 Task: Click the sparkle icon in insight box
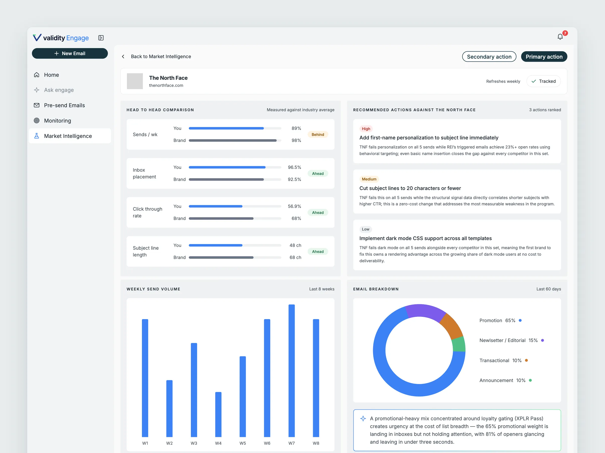point(363,419)
